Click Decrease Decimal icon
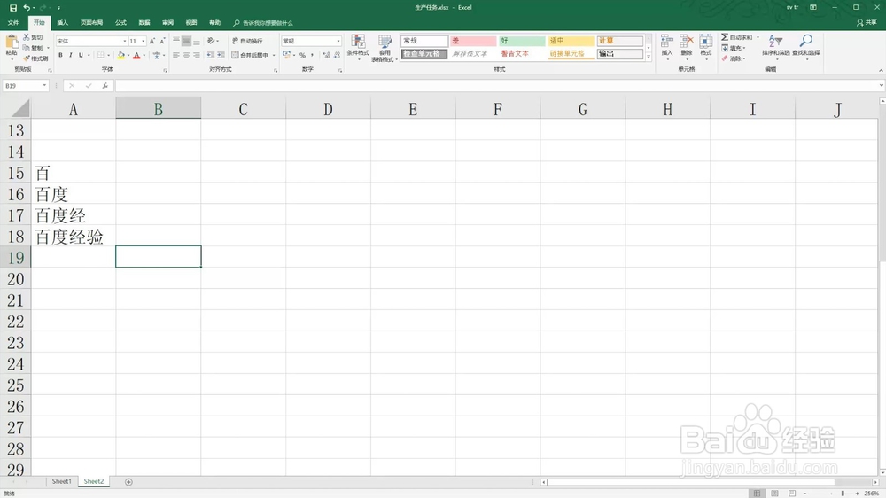This screenshot has height=498, width=886. click(337, 56)
